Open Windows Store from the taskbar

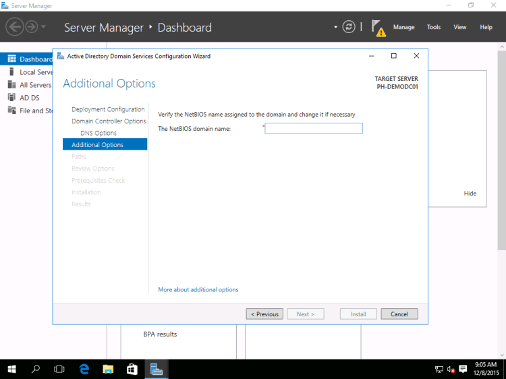(x=132, y=369)
